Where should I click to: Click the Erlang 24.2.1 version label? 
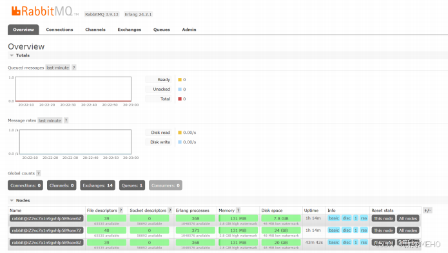click(138, 14)
